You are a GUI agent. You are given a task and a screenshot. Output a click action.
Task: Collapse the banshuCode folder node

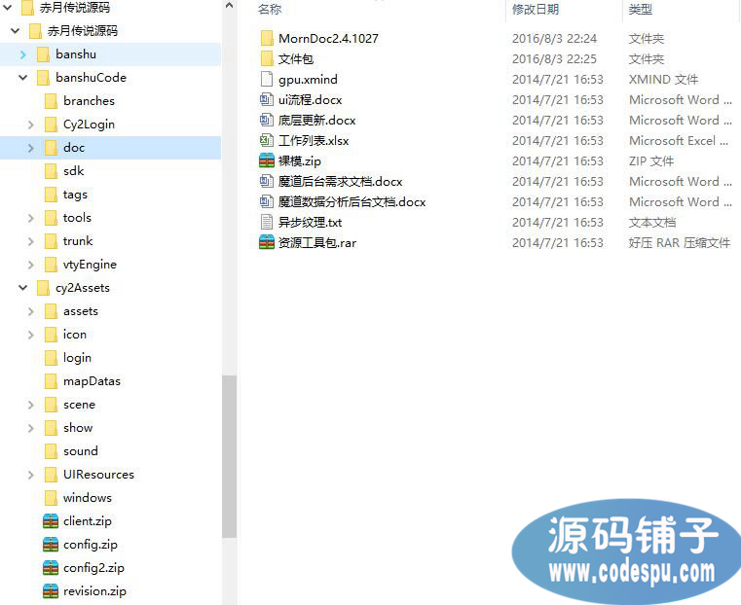tap(23, 78)
